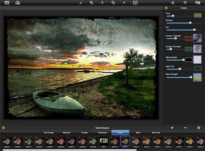Open the gray-green Grunge 2 color swatch
Screen dimensions: 205x151
pos(189,49)
